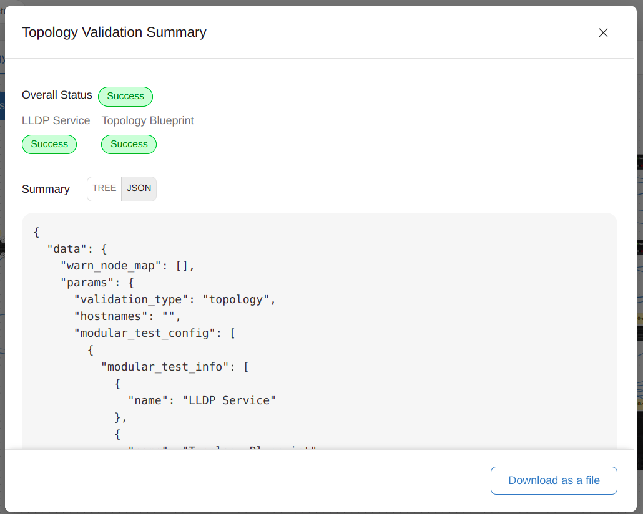Viewport: 643px width, 514px height.
Task: Click the Download as a file button
Action: pos(554,480)
